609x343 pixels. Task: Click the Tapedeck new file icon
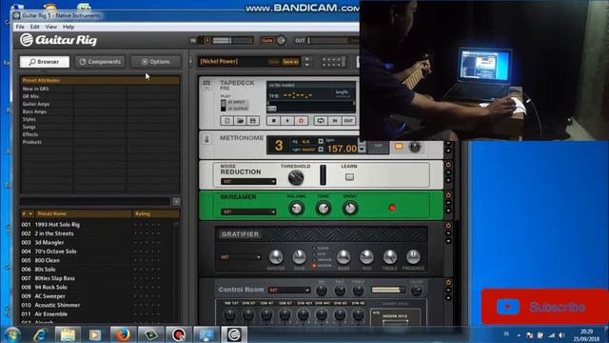227,121
